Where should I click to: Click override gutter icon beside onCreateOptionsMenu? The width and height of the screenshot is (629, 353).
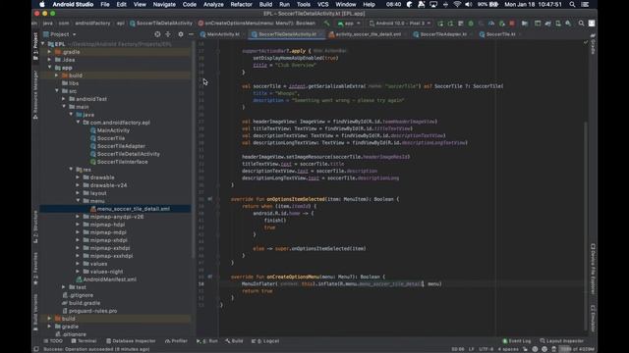(209, 277)
